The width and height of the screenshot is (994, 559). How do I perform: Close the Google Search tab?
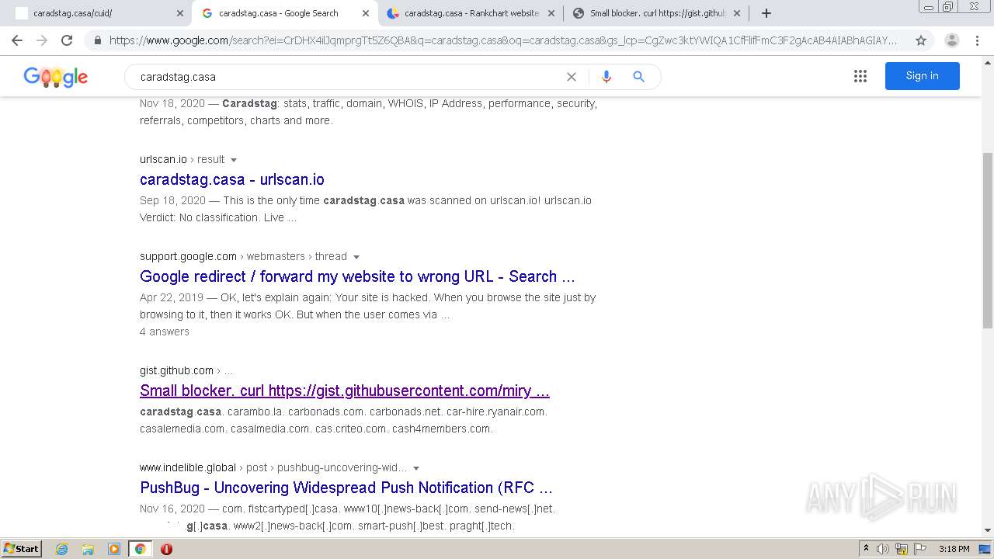click(366, 13)
